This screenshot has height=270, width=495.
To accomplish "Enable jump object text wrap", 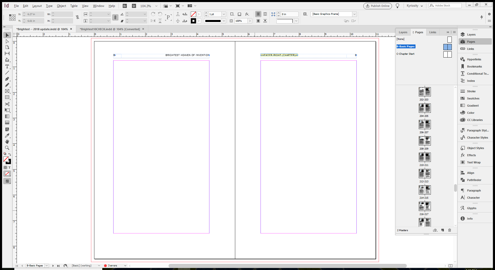I will pos(265,21).
